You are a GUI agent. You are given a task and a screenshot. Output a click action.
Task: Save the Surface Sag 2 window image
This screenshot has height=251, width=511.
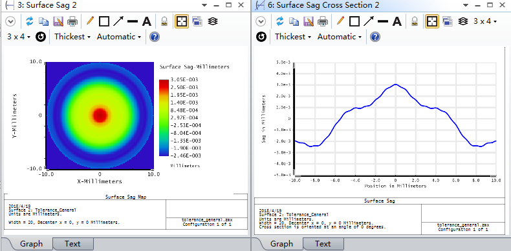[58, 21]
